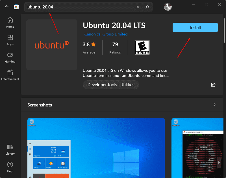This screenshot has height=178, width=226.
Task: Share the app using share icon
Action: coord(213,85)
